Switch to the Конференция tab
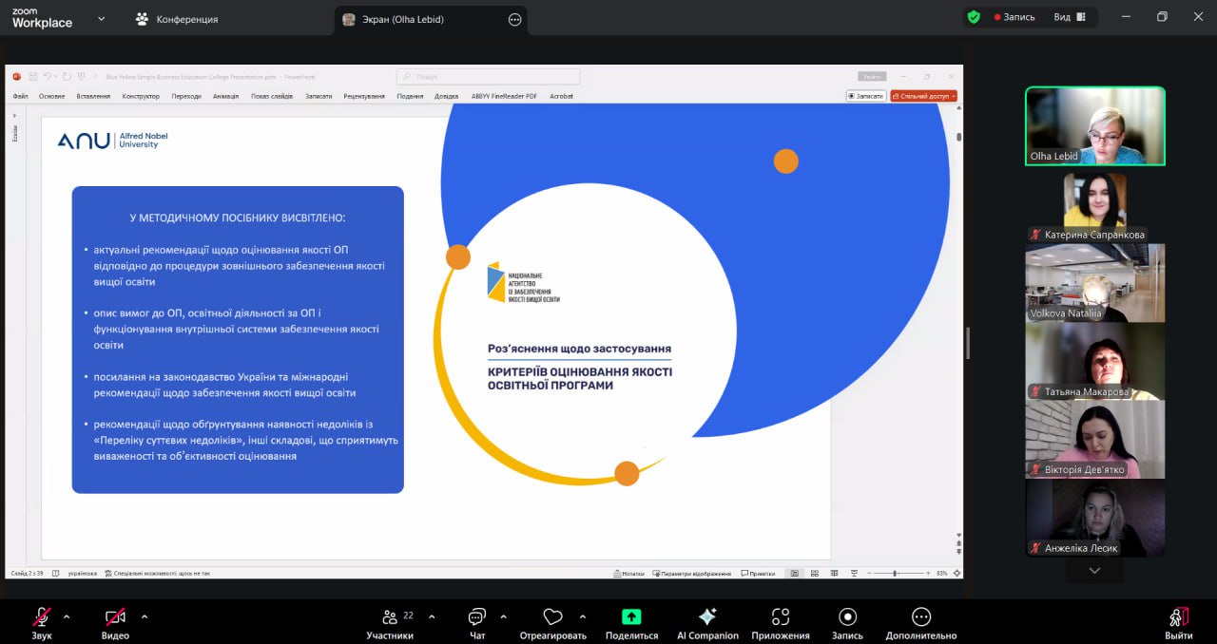This screenshot has width=1217, height=644. [x=177, y=19]
